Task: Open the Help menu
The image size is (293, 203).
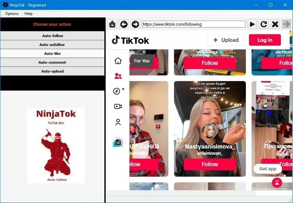Action: click(x=28, y=14)
